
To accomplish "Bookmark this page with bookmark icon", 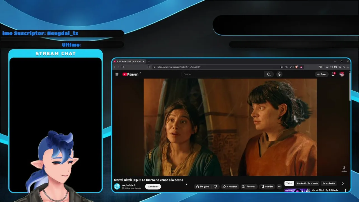I will pyautogui.click(x=149, y=67).
